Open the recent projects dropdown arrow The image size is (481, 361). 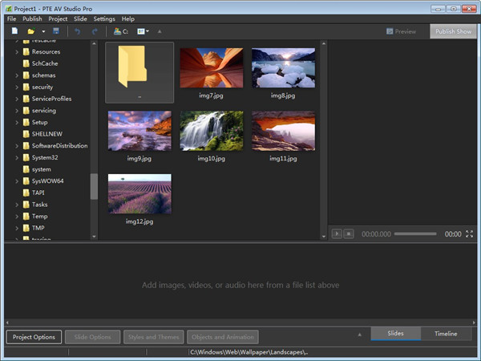(x=43, y=31)
